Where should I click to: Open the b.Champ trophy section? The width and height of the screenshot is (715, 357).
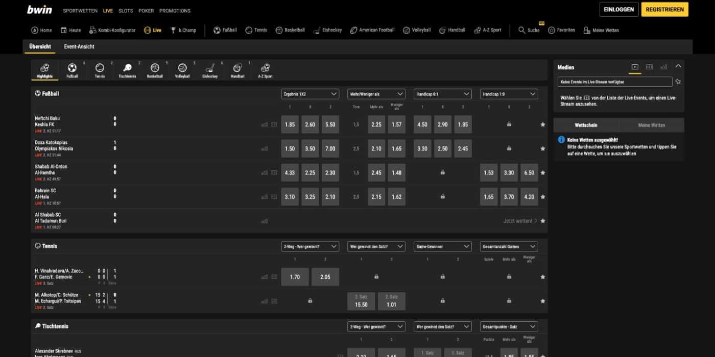point(183,30)
